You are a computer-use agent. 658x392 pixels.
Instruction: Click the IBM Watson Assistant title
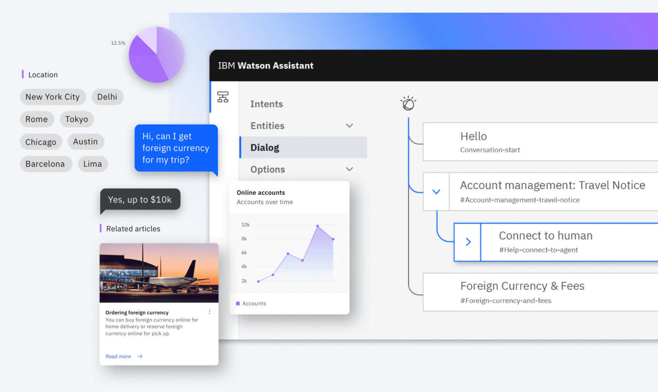tap(266, 66)
